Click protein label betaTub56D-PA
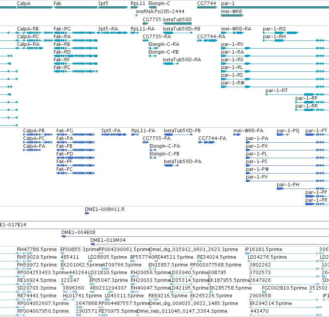This screenshot has height=317, width=329. tap(182, 161)
